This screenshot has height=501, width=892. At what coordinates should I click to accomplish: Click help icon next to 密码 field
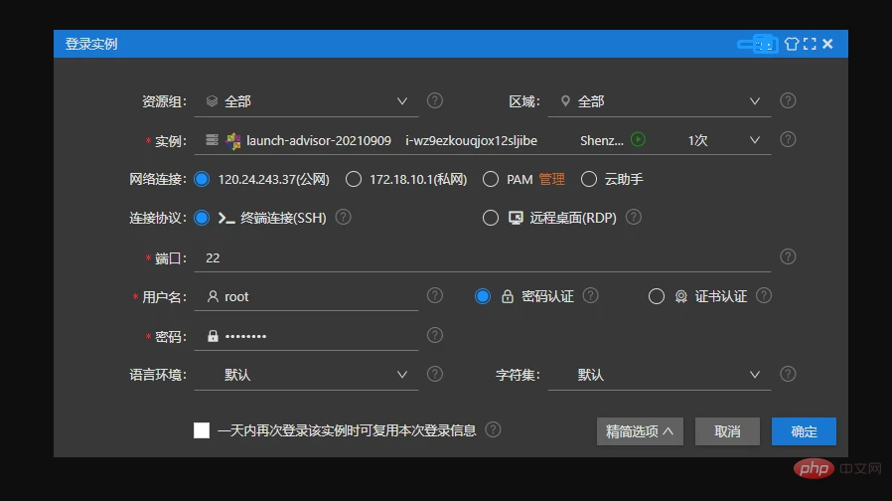click(435, 335)
